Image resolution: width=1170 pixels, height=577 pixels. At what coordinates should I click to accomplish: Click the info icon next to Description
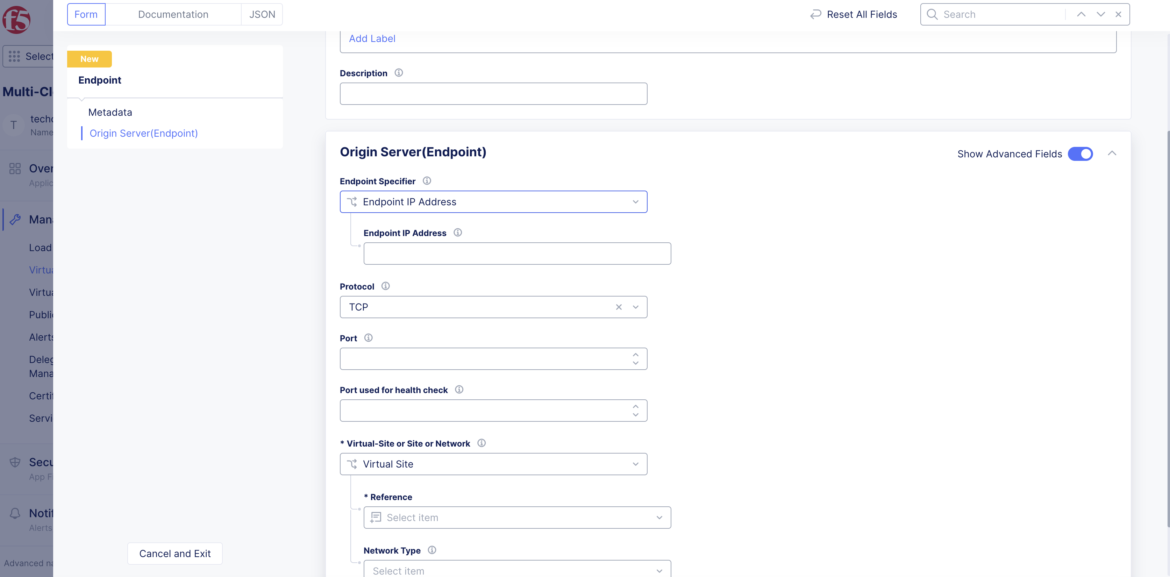[x=399, y=73]
